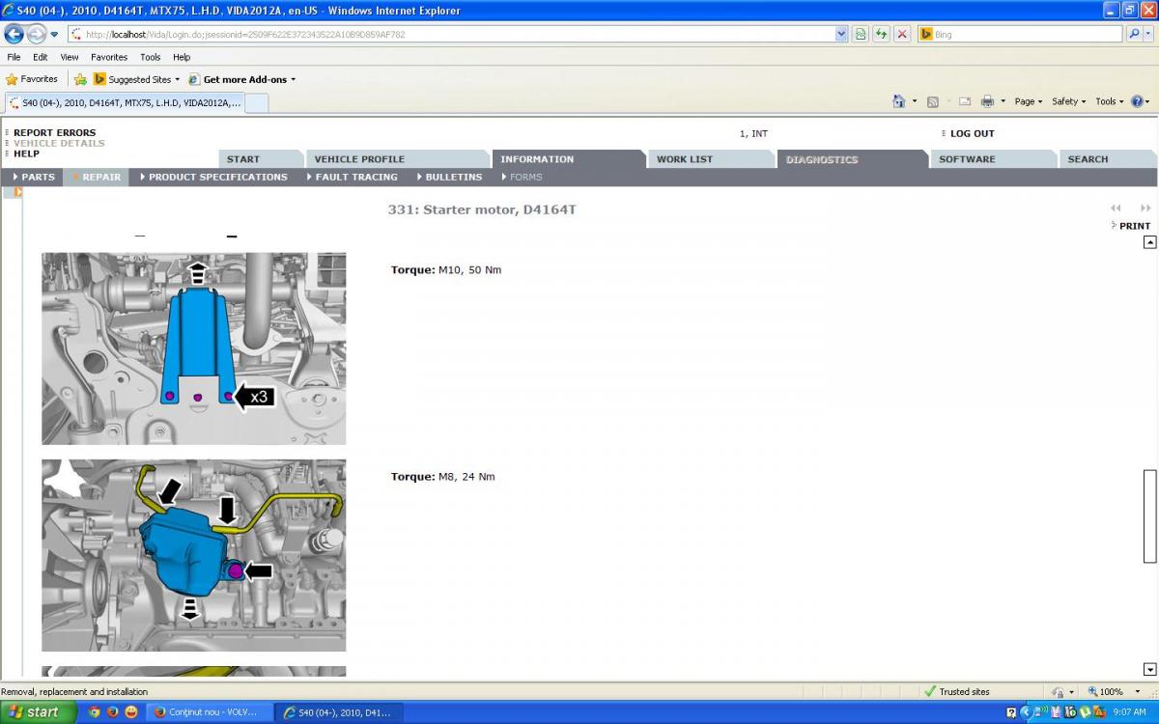
Task: Click into the Bing search field
Action: (1022, 34)
